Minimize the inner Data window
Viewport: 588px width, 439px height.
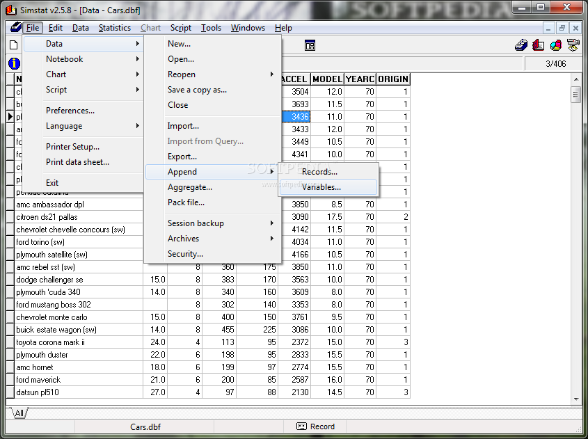point(548,28)
